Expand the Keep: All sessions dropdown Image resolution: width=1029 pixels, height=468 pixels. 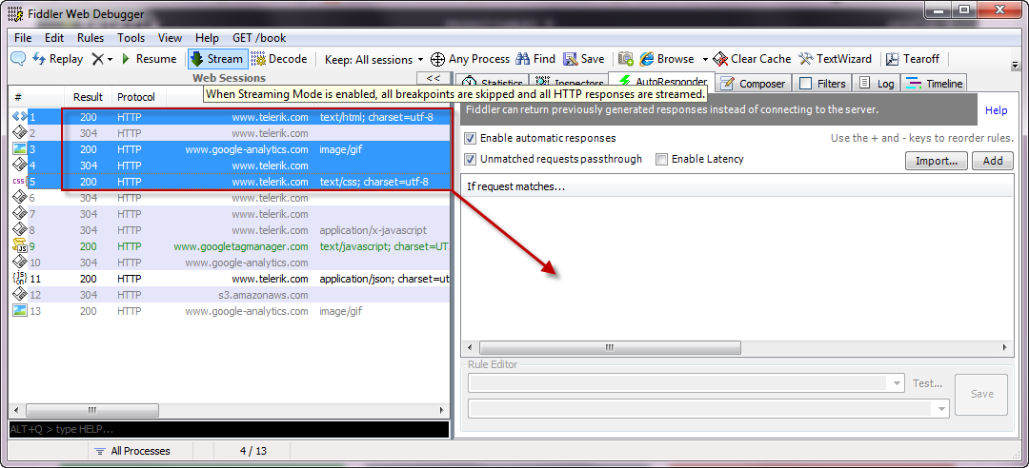coord(374,60)
